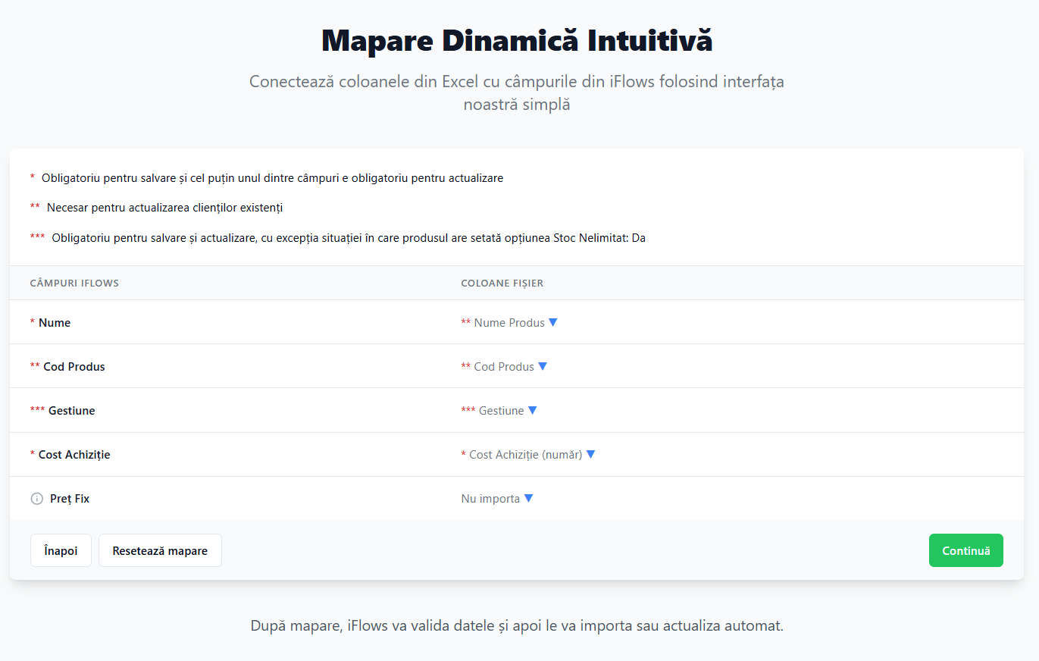Click the COLOANE FIȘIER column header

click(x=502, y=284)
